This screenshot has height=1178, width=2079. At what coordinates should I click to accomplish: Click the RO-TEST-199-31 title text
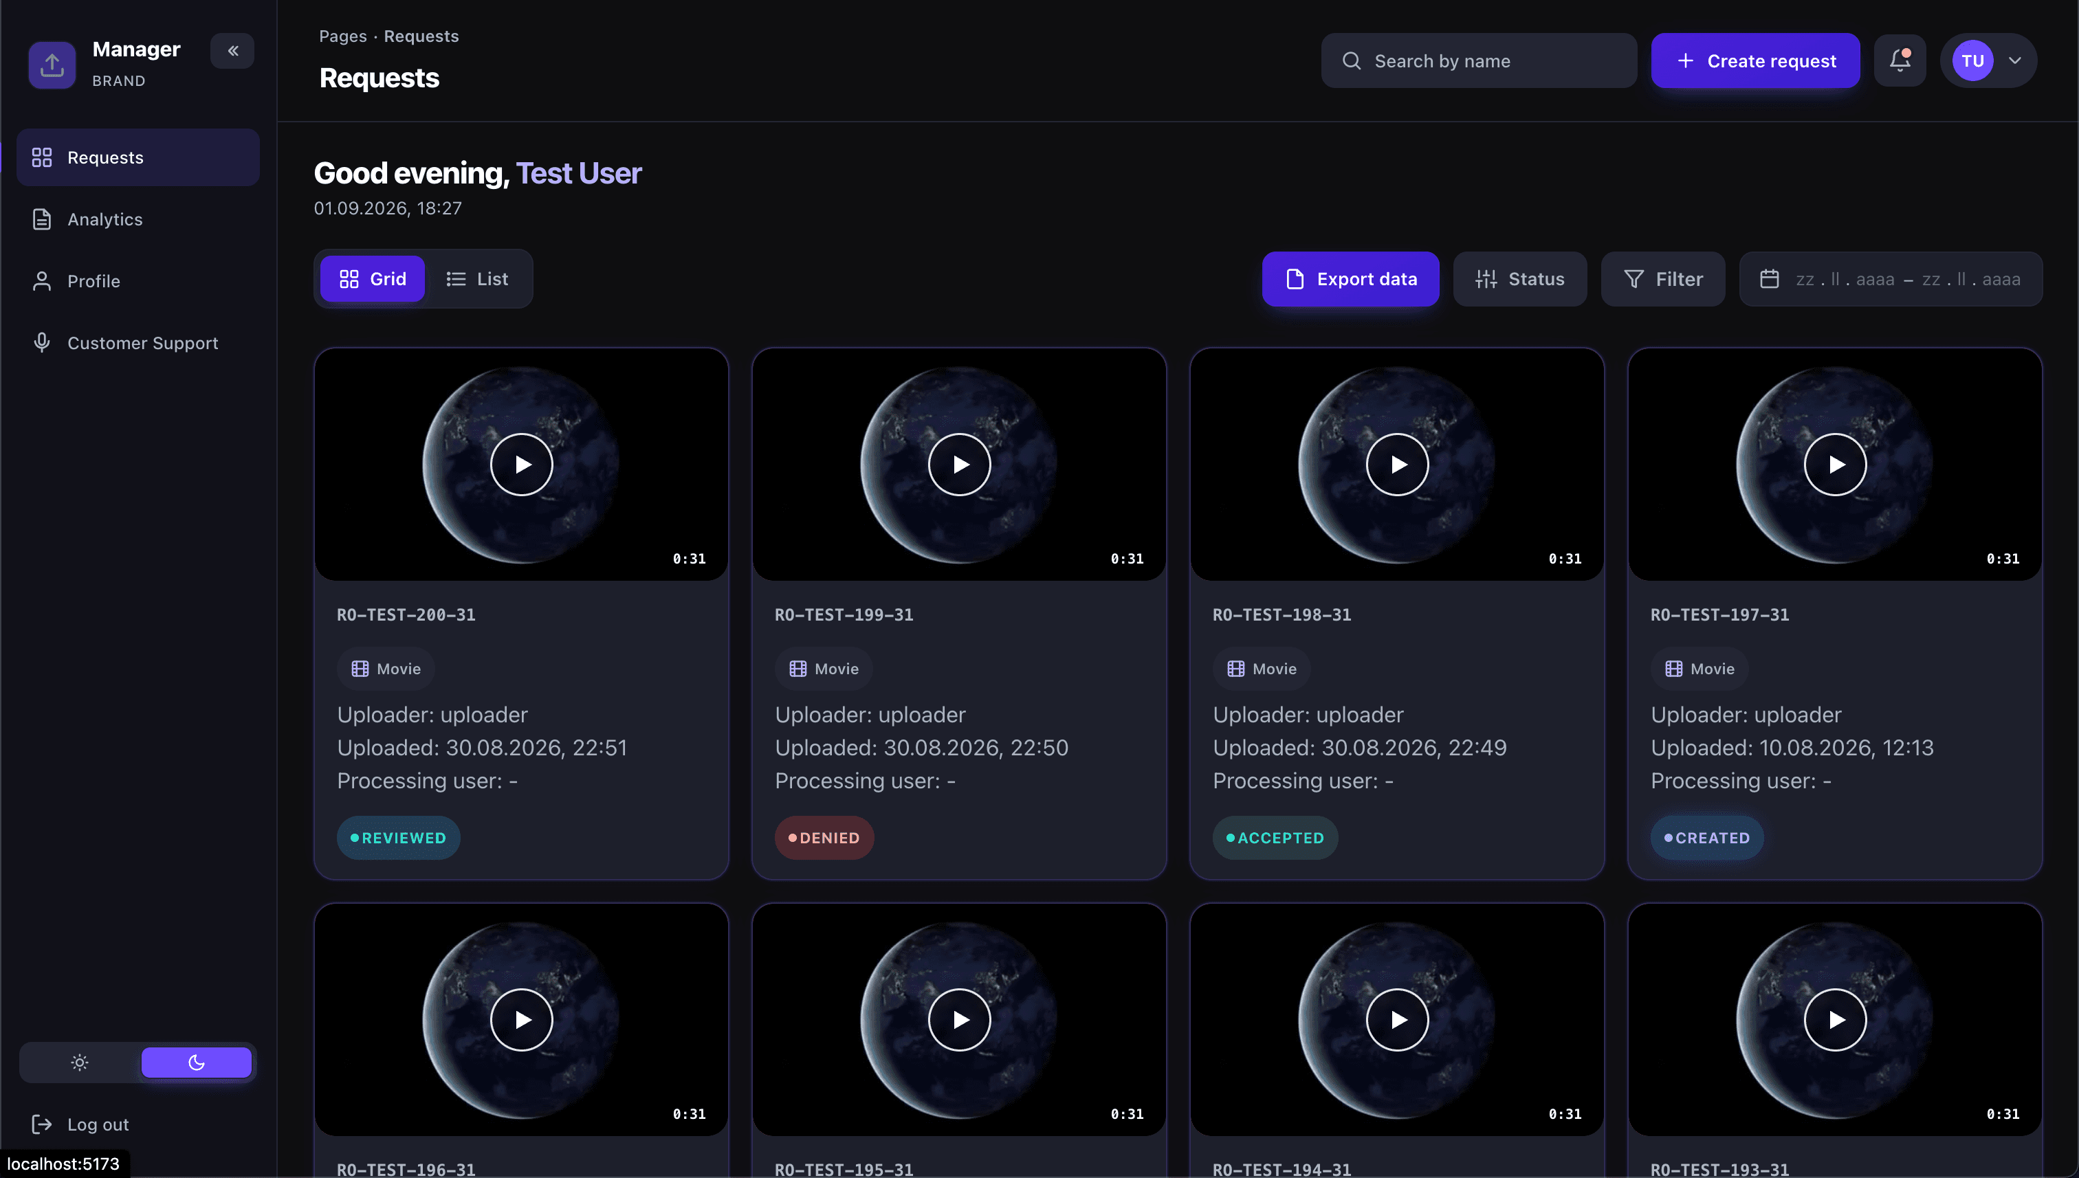844,615
